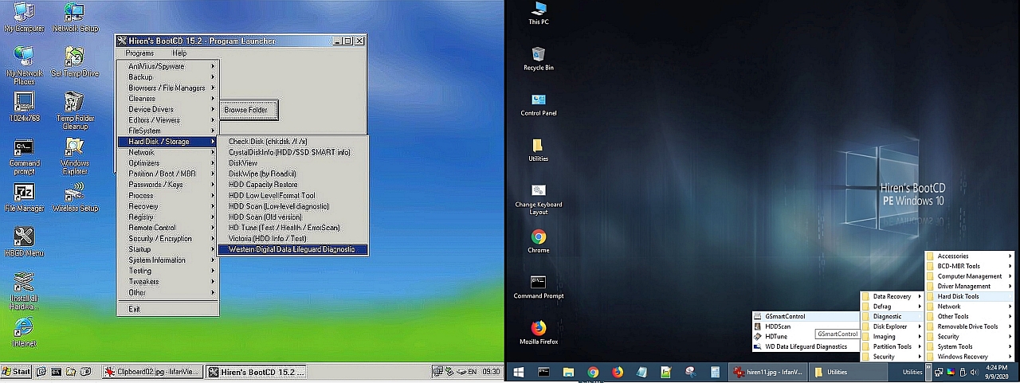Open Control Panel desktop icon
Screen dimensions: 1020x383
click(539, 104)
